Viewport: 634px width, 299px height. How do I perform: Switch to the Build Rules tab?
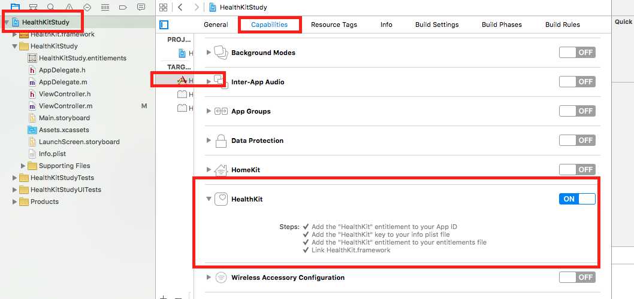point(563,25)
